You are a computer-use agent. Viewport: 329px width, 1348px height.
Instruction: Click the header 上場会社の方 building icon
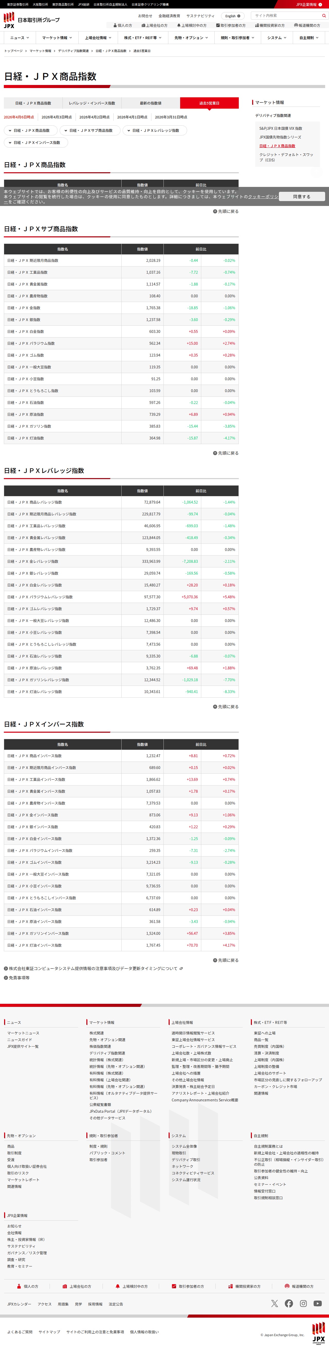(x=143, y=25)
